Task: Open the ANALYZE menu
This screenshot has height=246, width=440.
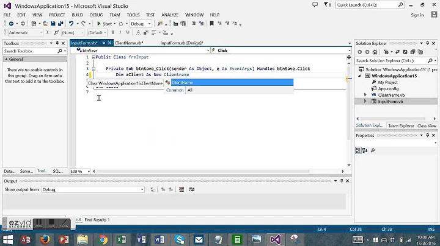Action: tap(170, 15)
